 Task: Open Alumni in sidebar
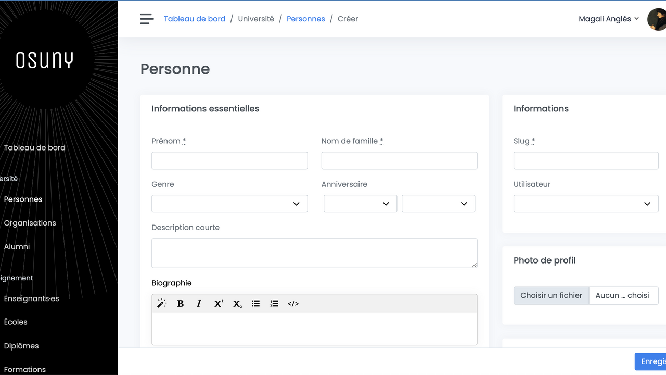(17, 246)
